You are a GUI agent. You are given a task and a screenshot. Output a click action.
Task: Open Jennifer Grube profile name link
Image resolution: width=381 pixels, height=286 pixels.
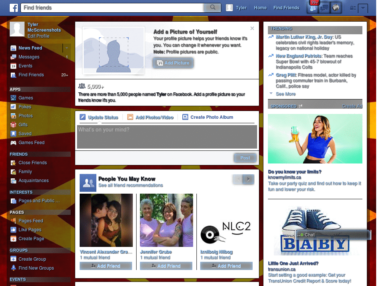click(x=156, y=252)
